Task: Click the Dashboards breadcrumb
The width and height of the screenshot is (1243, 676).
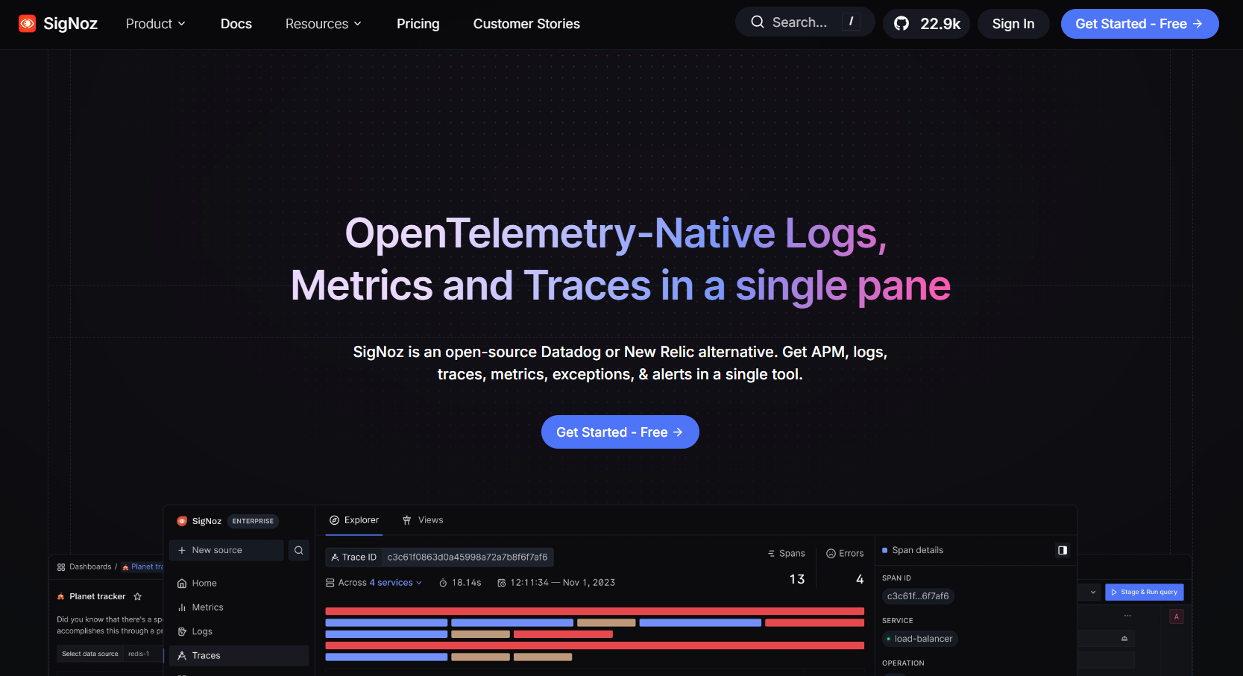Action: point(89,566)
